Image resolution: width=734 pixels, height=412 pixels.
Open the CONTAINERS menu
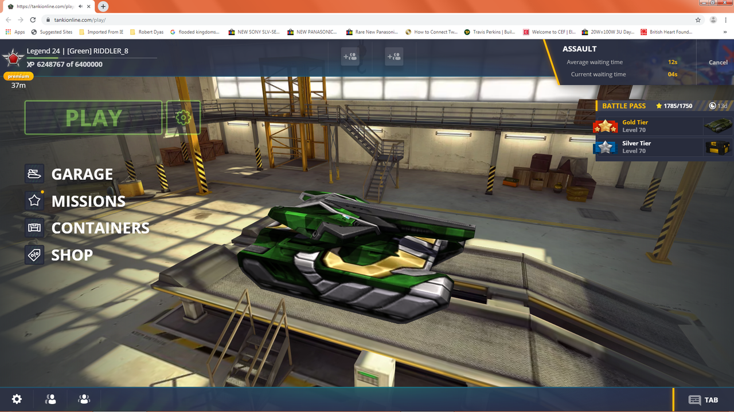coord(100,228)
